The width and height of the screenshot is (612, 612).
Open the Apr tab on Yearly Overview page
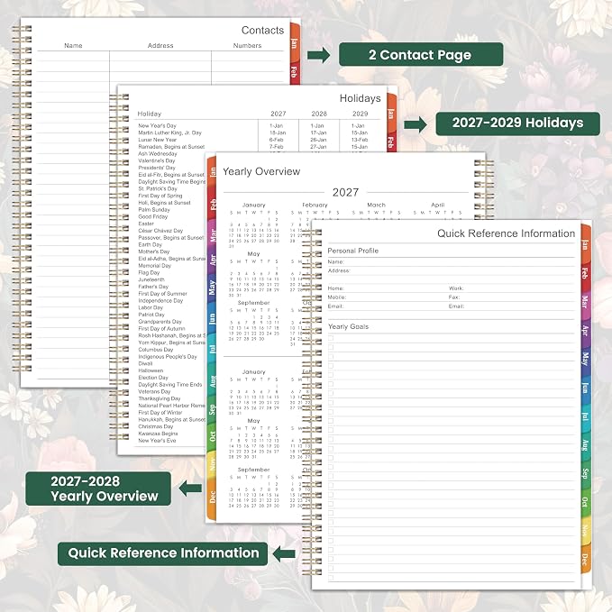[x=212, y=260]
